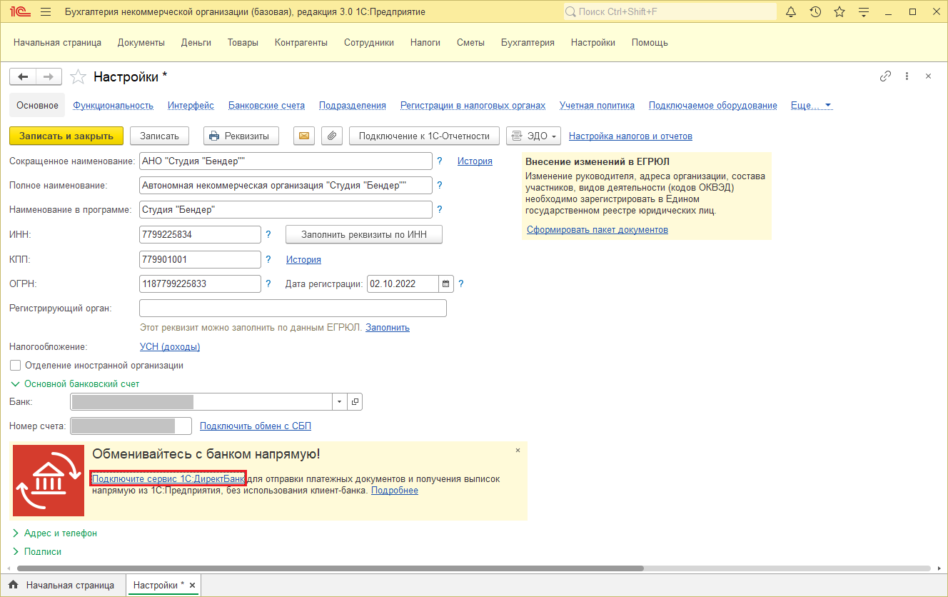The height and width of the screenshot is (597, 948).
Task: Close the Настройки bottom tab
Action: pos(191,585)
